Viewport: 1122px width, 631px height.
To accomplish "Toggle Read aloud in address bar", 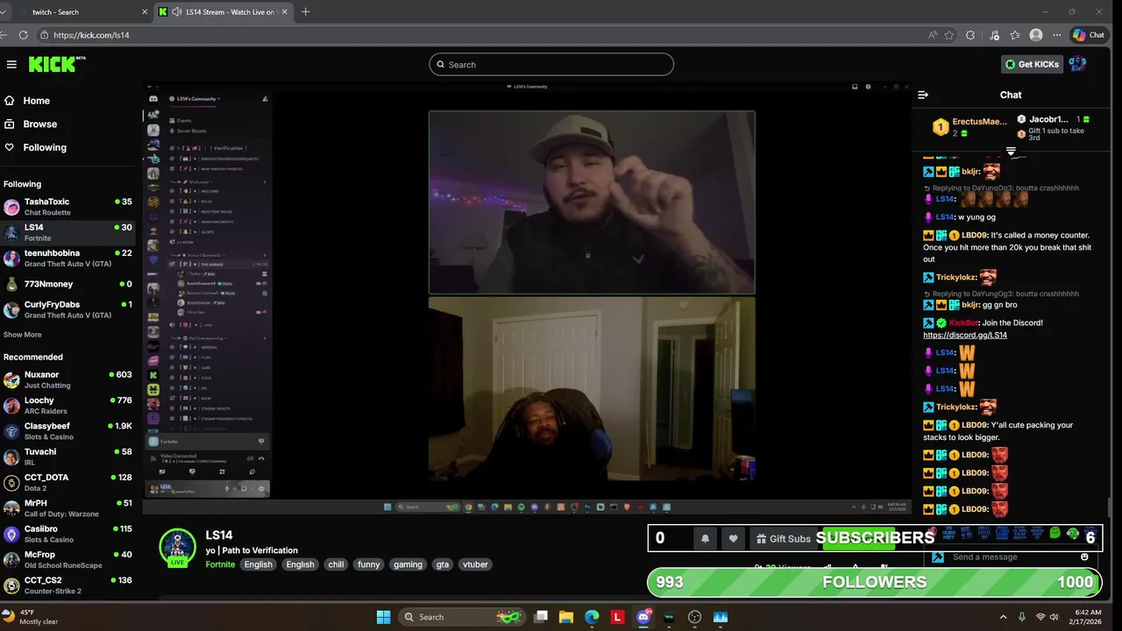I will [933, 35].
